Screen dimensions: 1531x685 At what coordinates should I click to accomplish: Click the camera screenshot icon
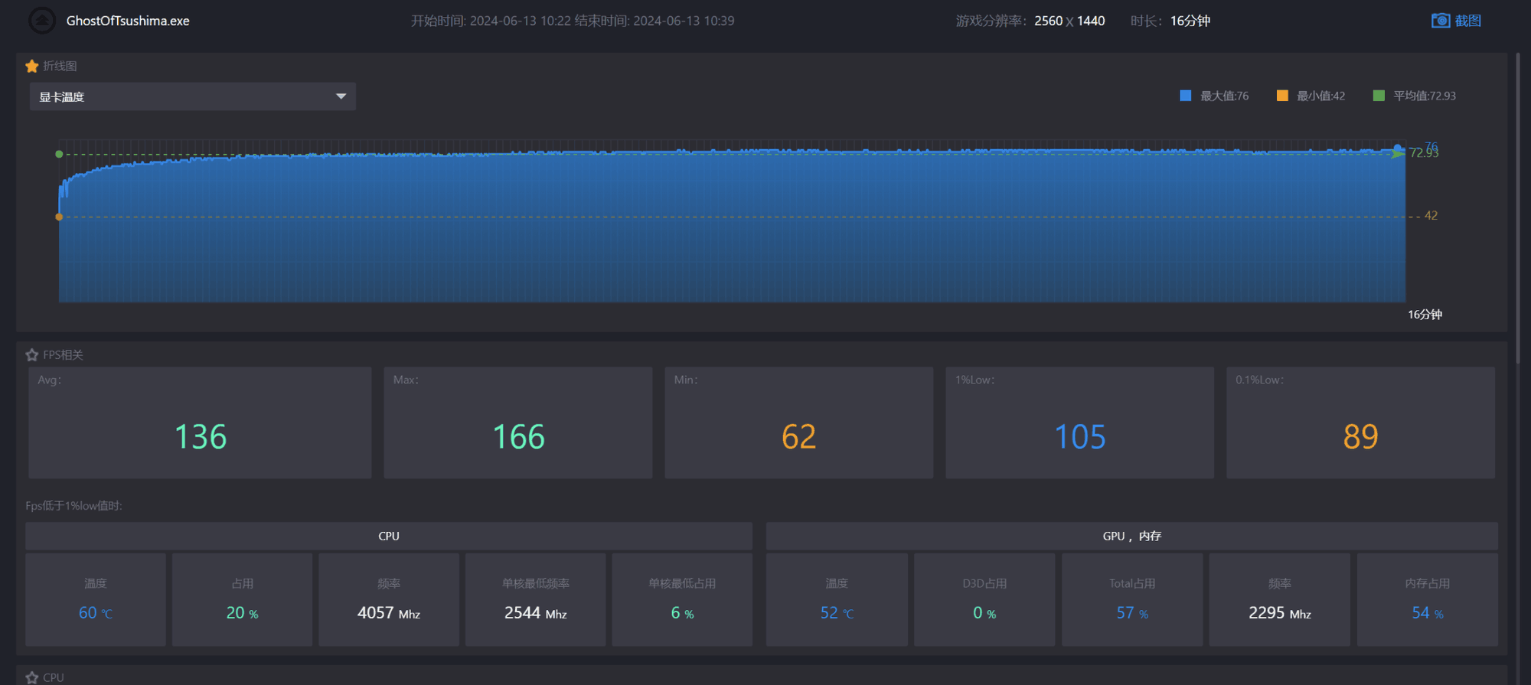1440,21
